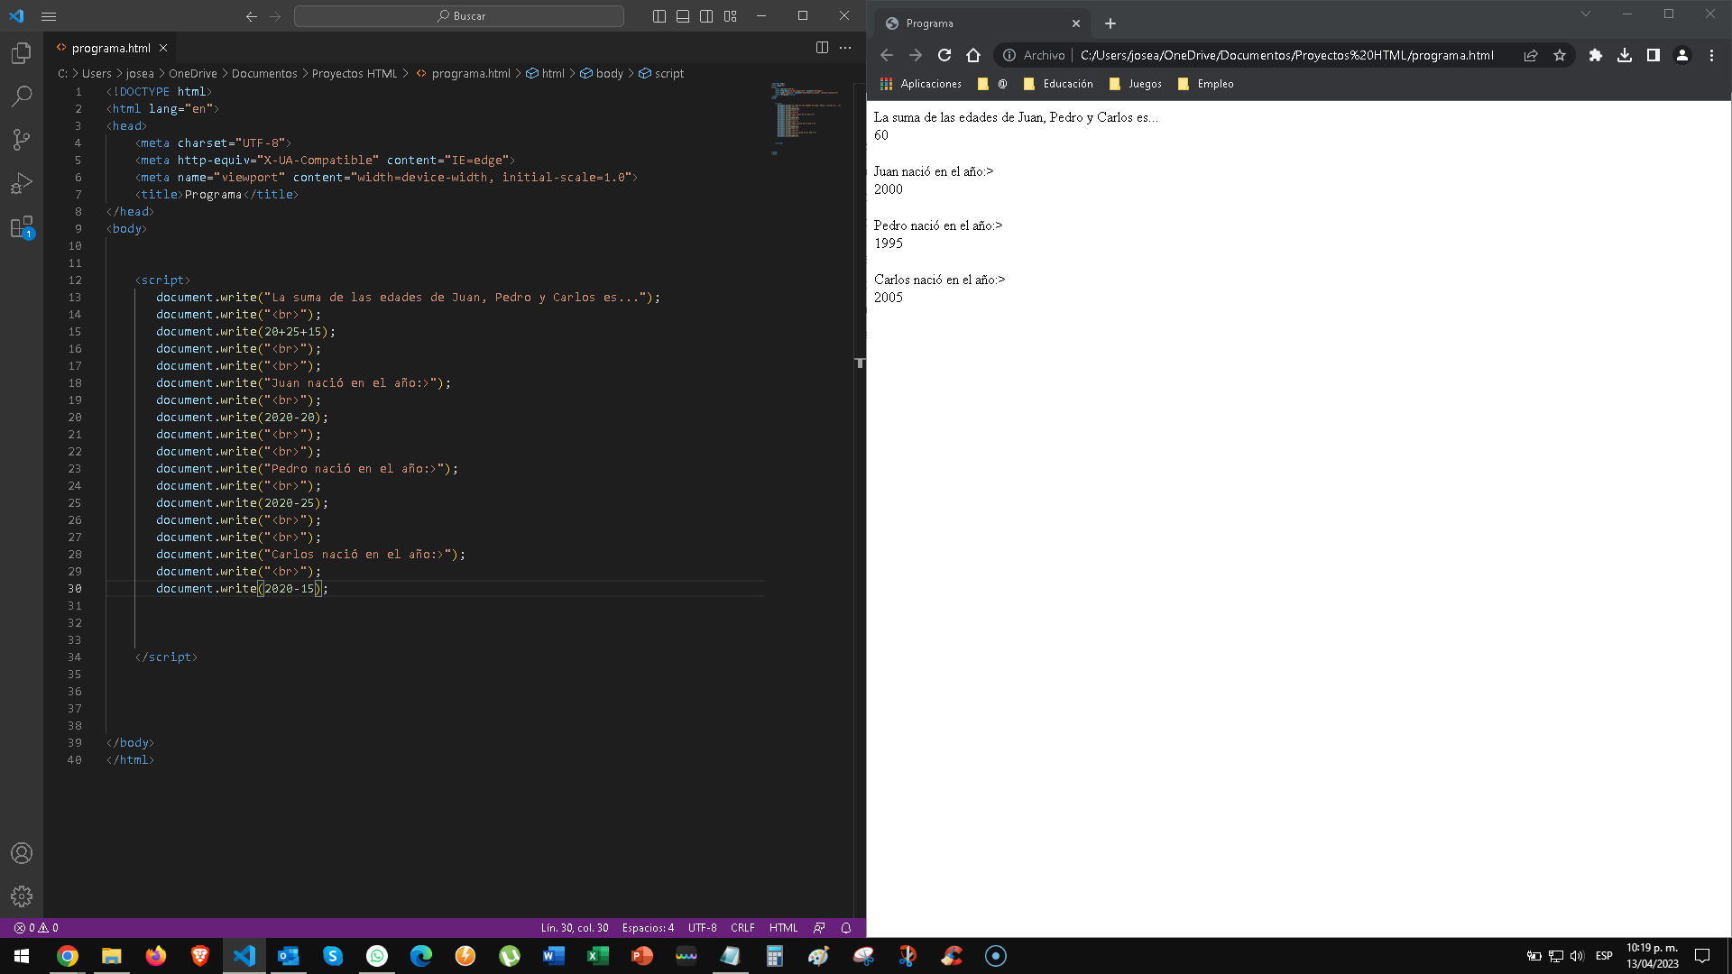This screenshot has height=974, width=1732.
Task: Open editor More Actions menu
Action: 845,48
